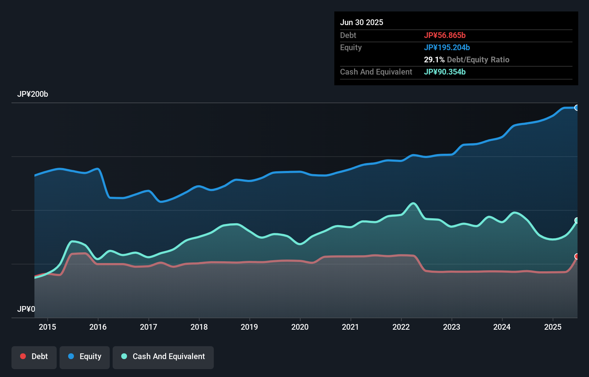
Task: Open the Debt/Equity Ratio detail row
Action: [467, 59]
